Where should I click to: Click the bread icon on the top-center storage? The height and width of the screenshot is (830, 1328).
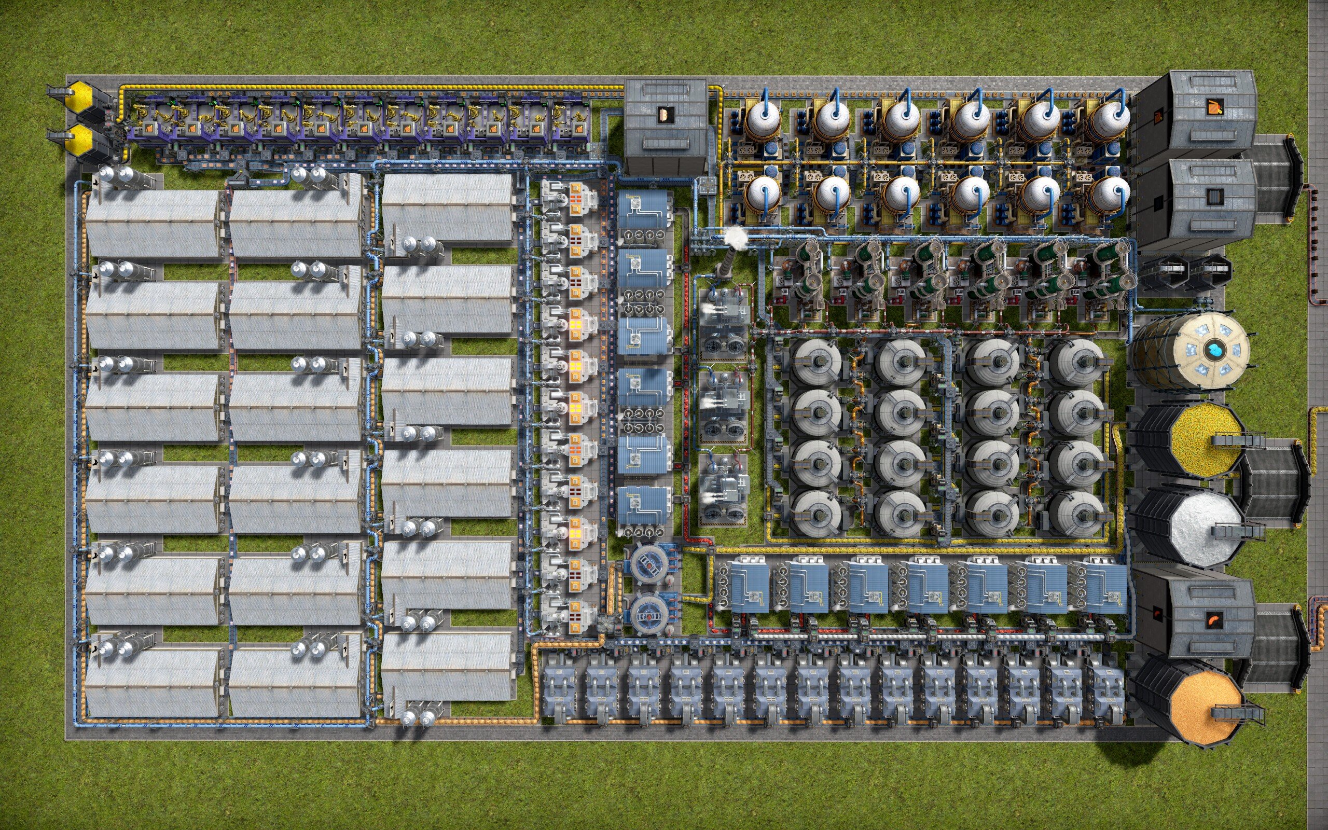click(665, 114)
